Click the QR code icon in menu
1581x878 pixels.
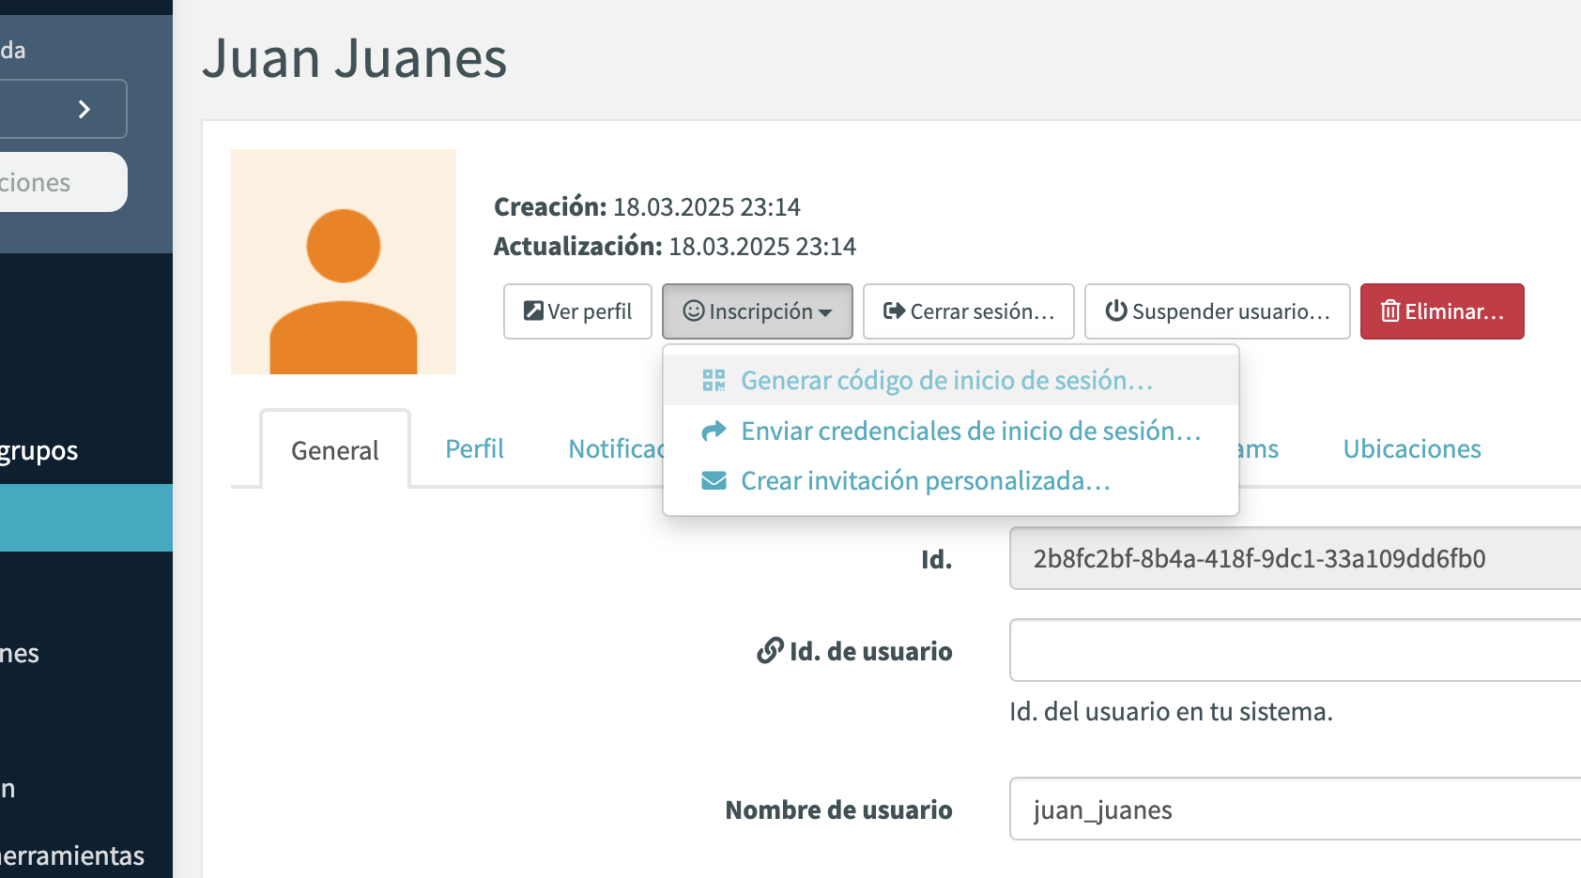[x=714, y=380]
